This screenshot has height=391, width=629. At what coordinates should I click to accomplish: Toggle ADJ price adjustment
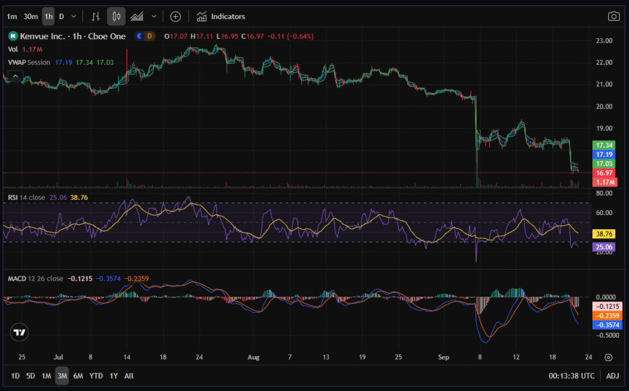pos(612,376)
